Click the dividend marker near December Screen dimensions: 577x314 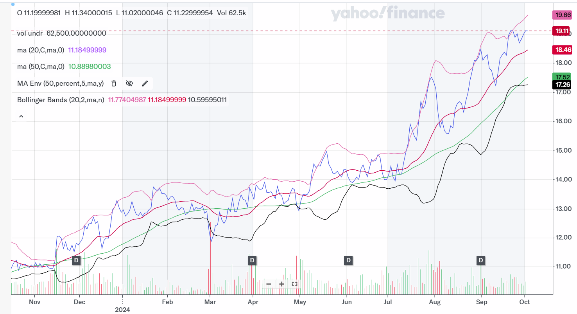(76, 260)
